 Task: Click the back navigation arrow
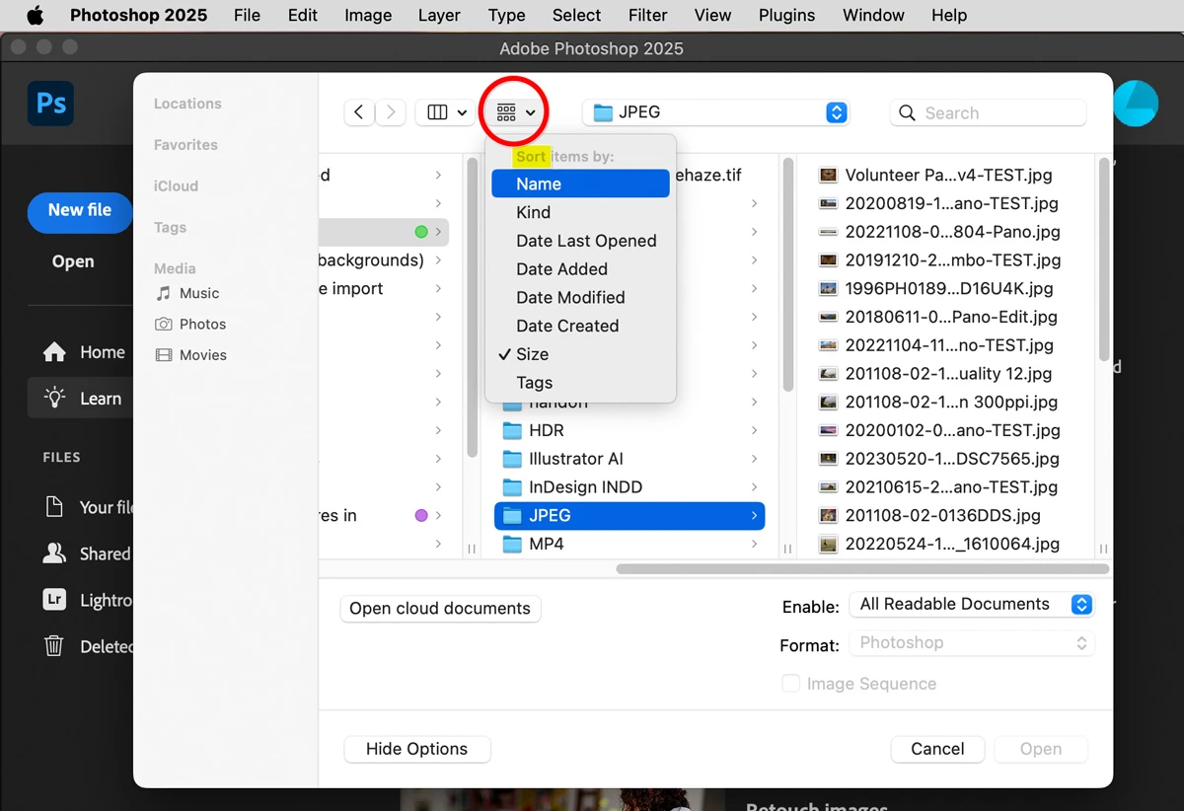tap(359, 112)
